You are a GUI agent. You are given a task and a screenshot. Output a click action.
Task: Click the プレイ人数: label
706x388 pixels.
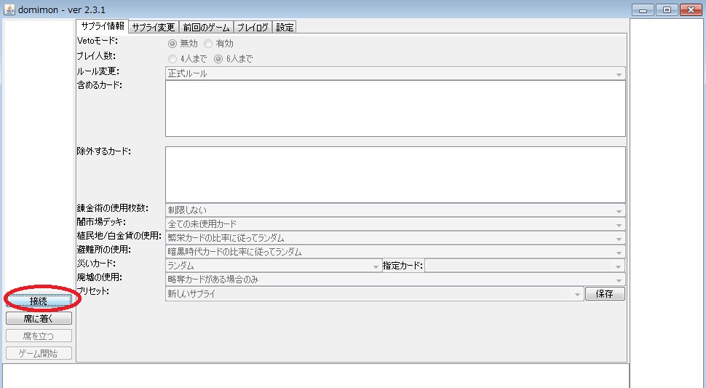click(x=96, y=56)
